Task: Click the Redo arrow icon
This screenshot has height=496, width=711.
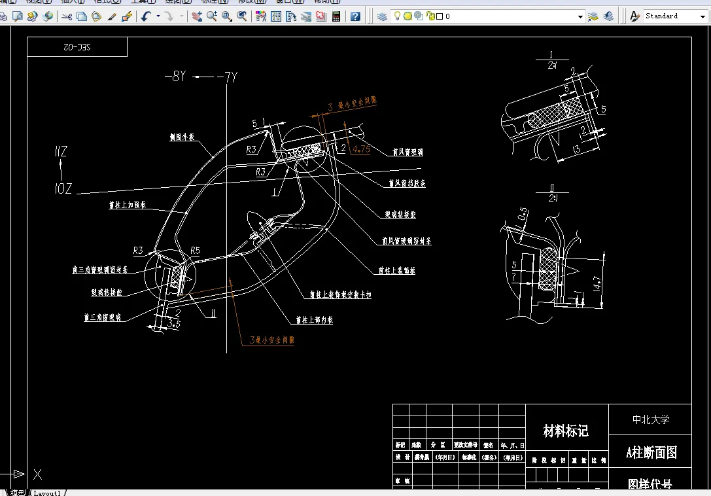Action: point(169,16)
